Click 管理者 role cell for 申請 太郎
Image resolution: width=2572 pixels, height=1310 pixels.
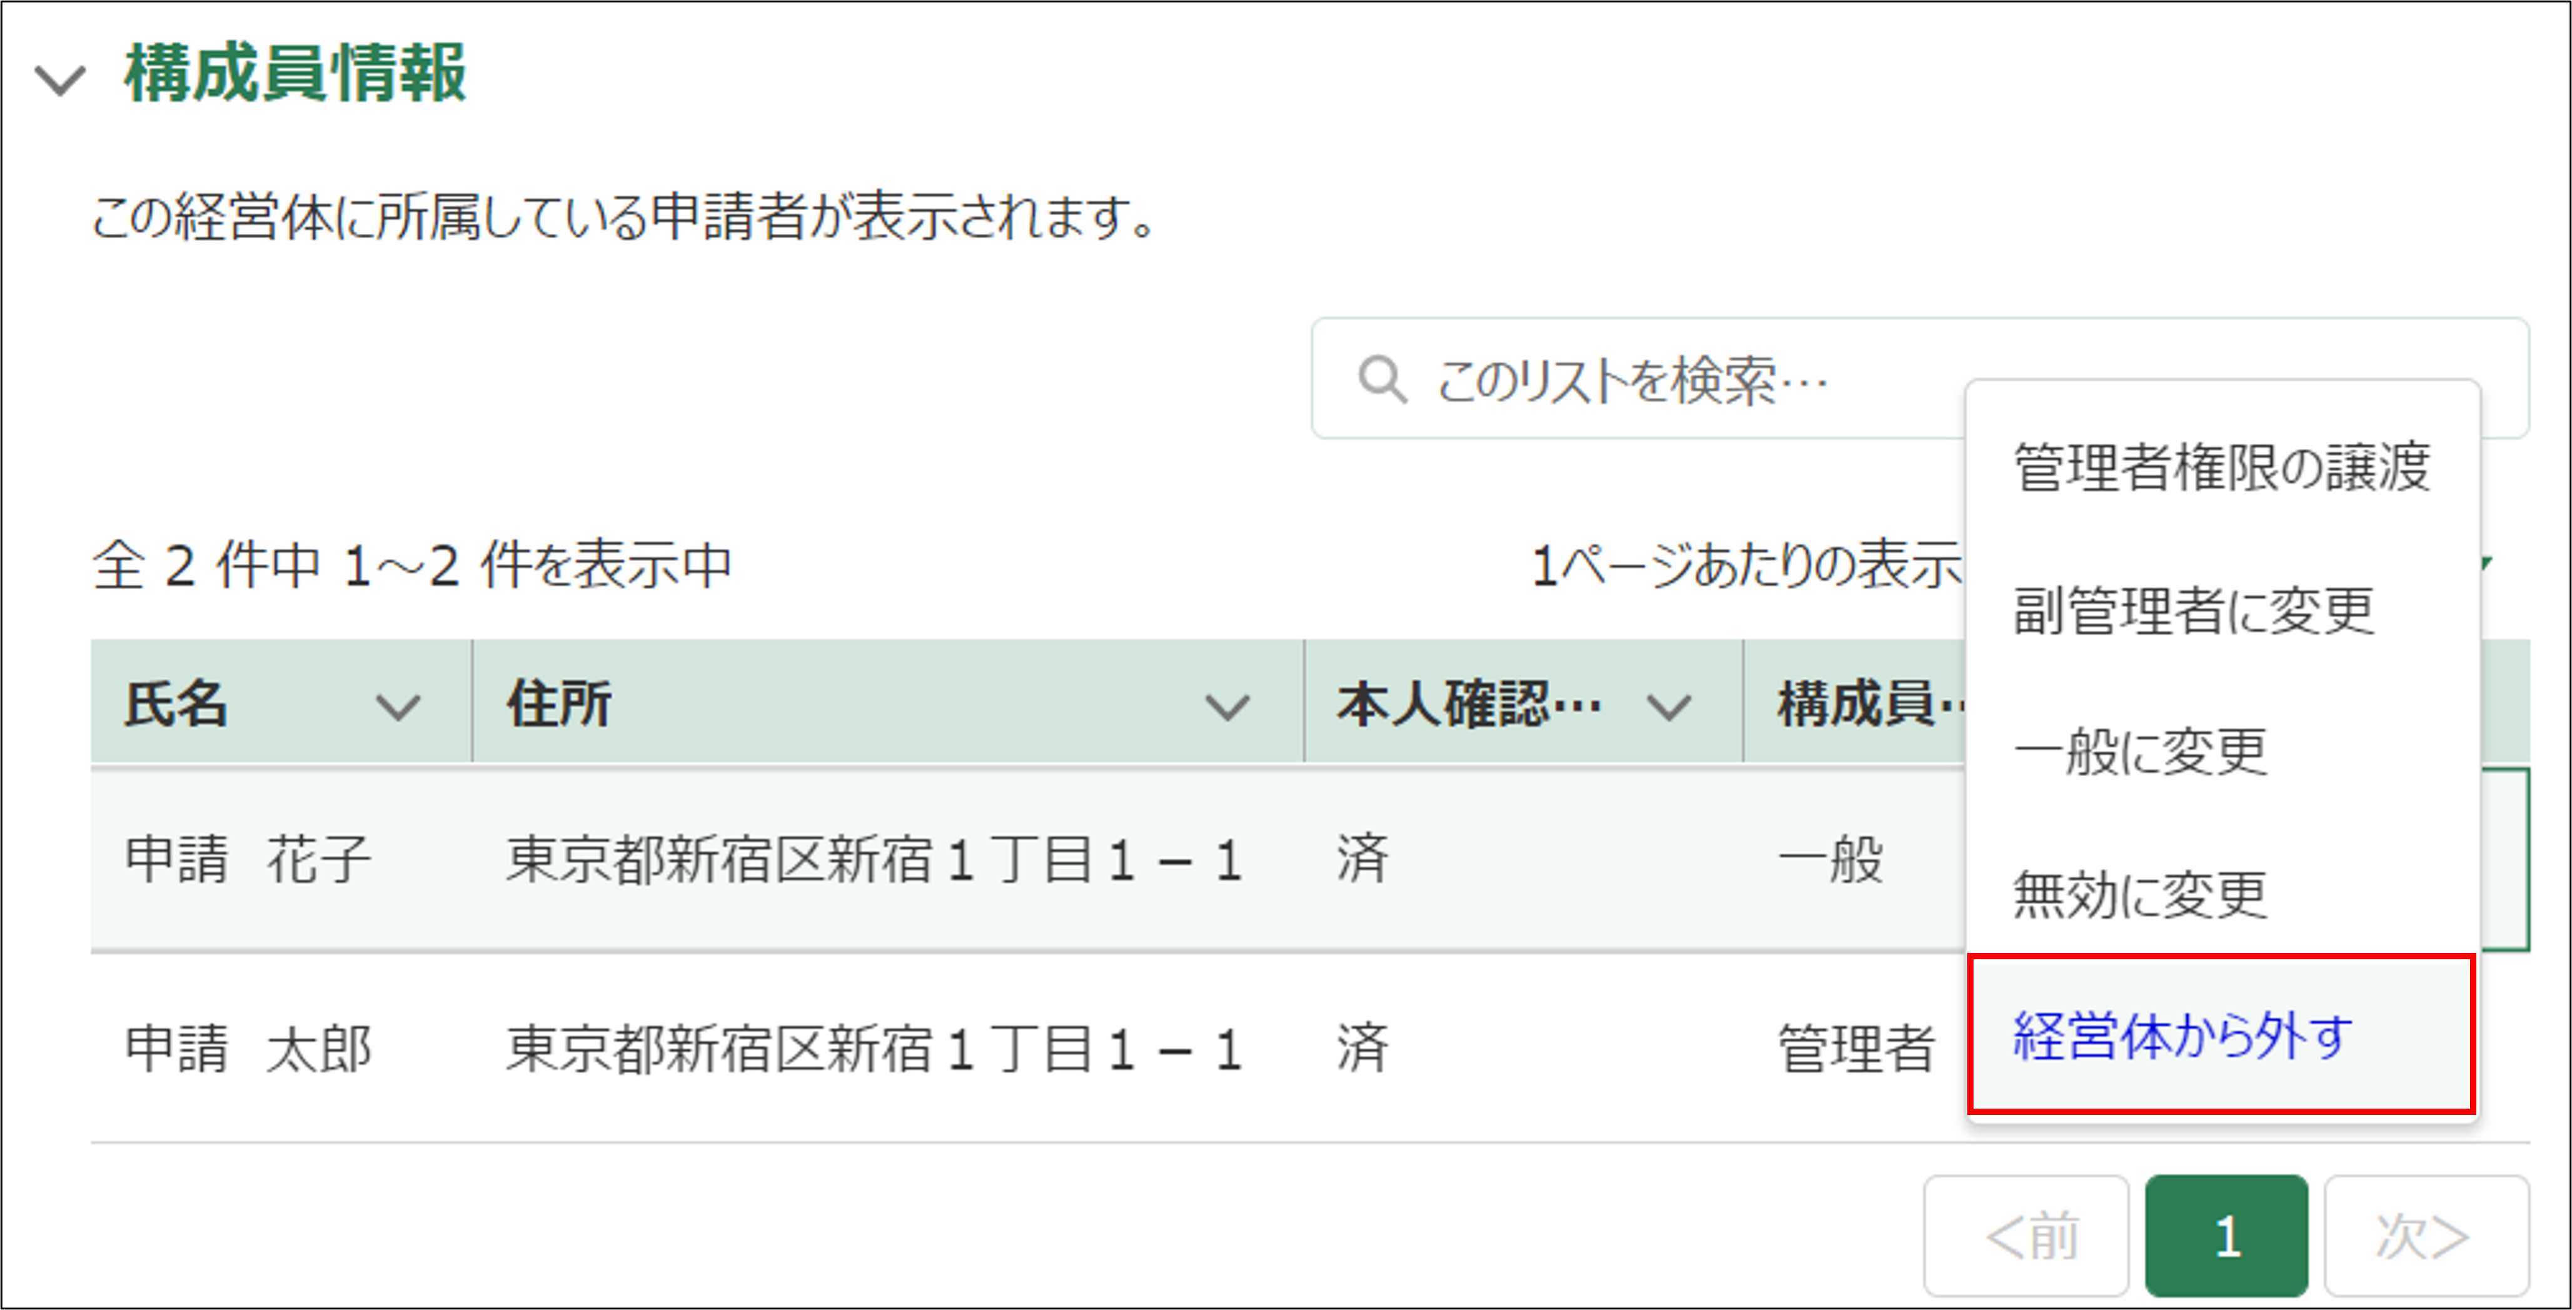point(1856,1049)
